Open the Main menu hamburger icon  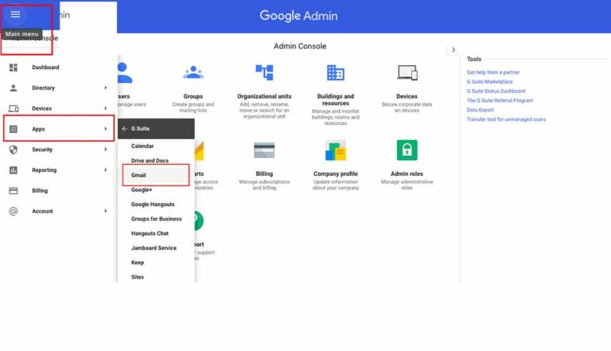pyautogui.click(x=15, y=14)
